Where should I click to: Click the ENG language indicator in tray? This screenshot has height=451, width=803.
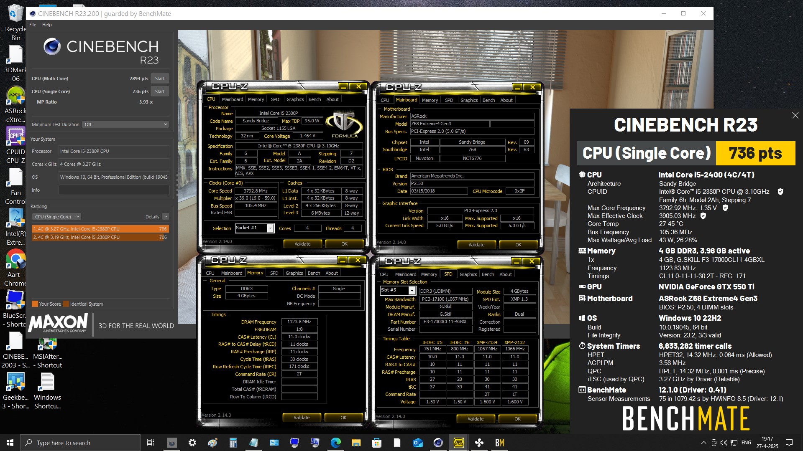click(746, 443)
